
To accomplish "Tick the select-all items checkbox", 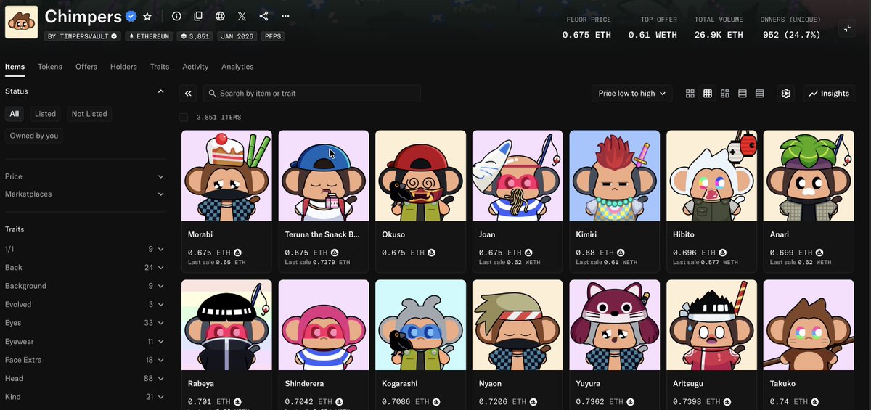I will point(184,117).
